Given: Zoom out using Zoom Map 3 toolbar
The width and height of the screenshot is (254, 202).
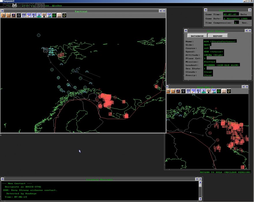Looking at the screenshot, I should 173,91.
